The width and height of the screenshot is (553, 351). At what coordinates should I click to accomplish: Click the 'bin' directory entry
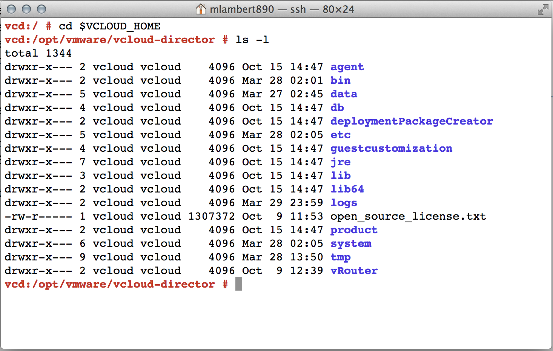340,80
